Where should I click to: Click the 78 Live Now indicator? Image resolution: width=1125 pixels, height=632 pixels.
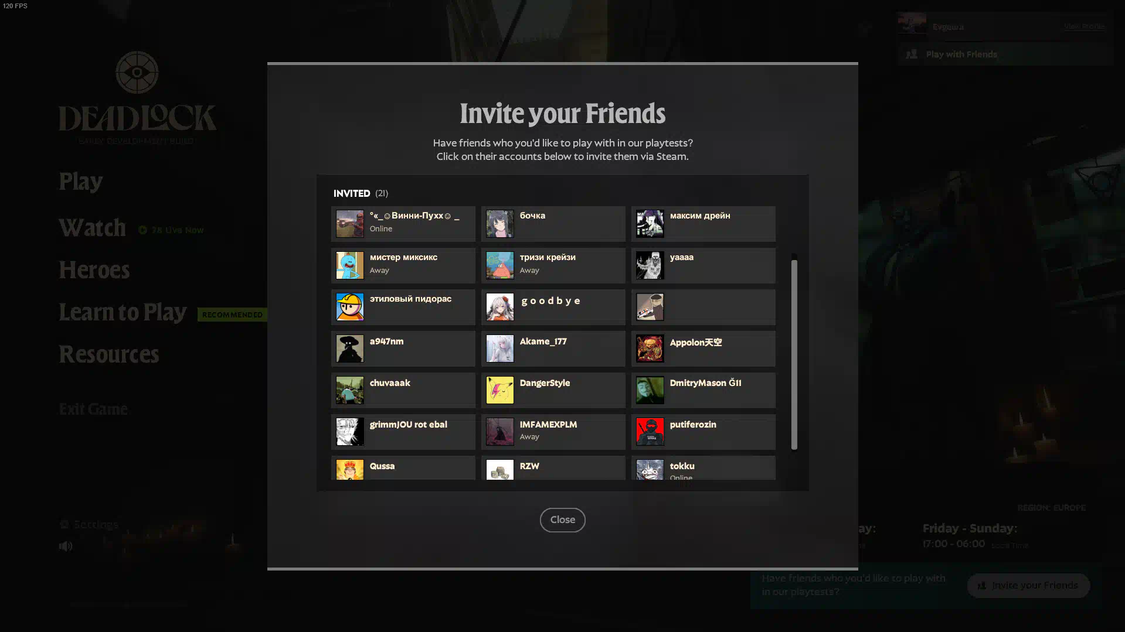[x=171, y=230]
